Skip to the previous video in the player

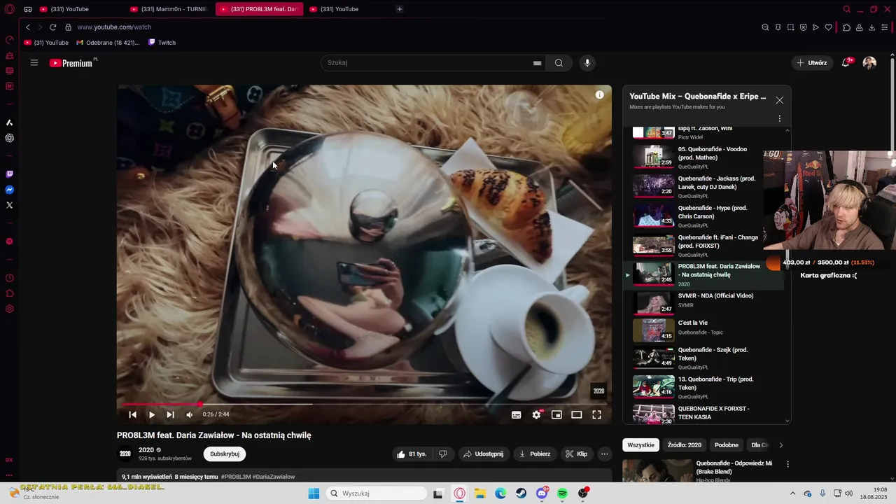132,414
